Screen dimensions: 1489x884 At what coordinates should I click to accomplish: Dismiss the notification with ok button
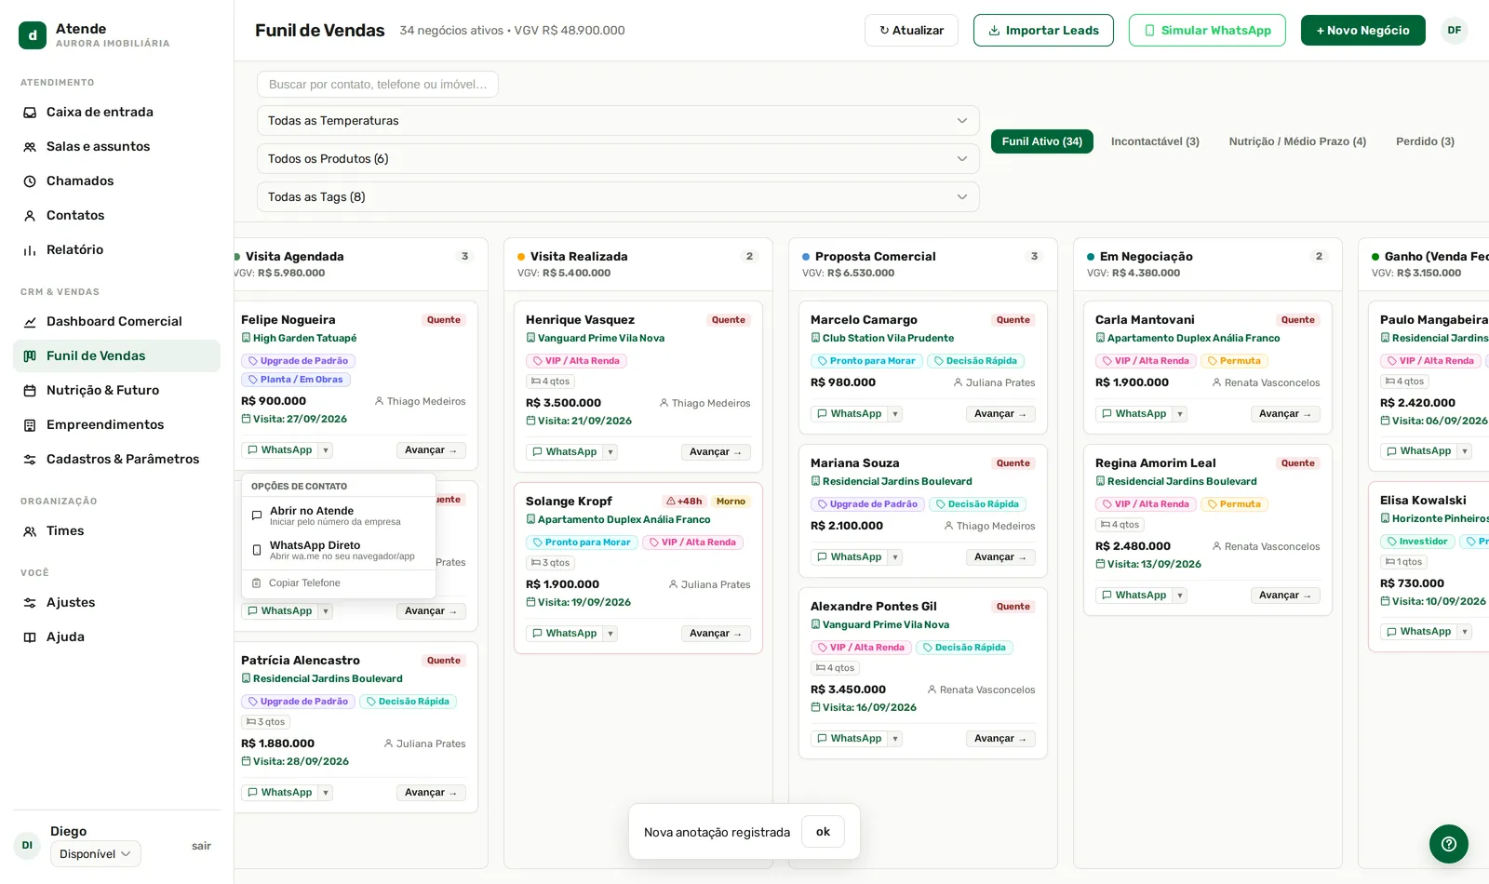[x=824, y=832]
